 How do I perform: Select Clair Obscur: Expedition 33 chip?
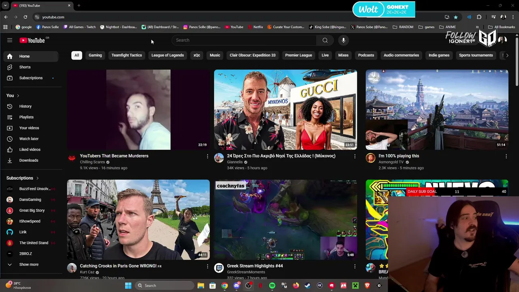(253, 55)
